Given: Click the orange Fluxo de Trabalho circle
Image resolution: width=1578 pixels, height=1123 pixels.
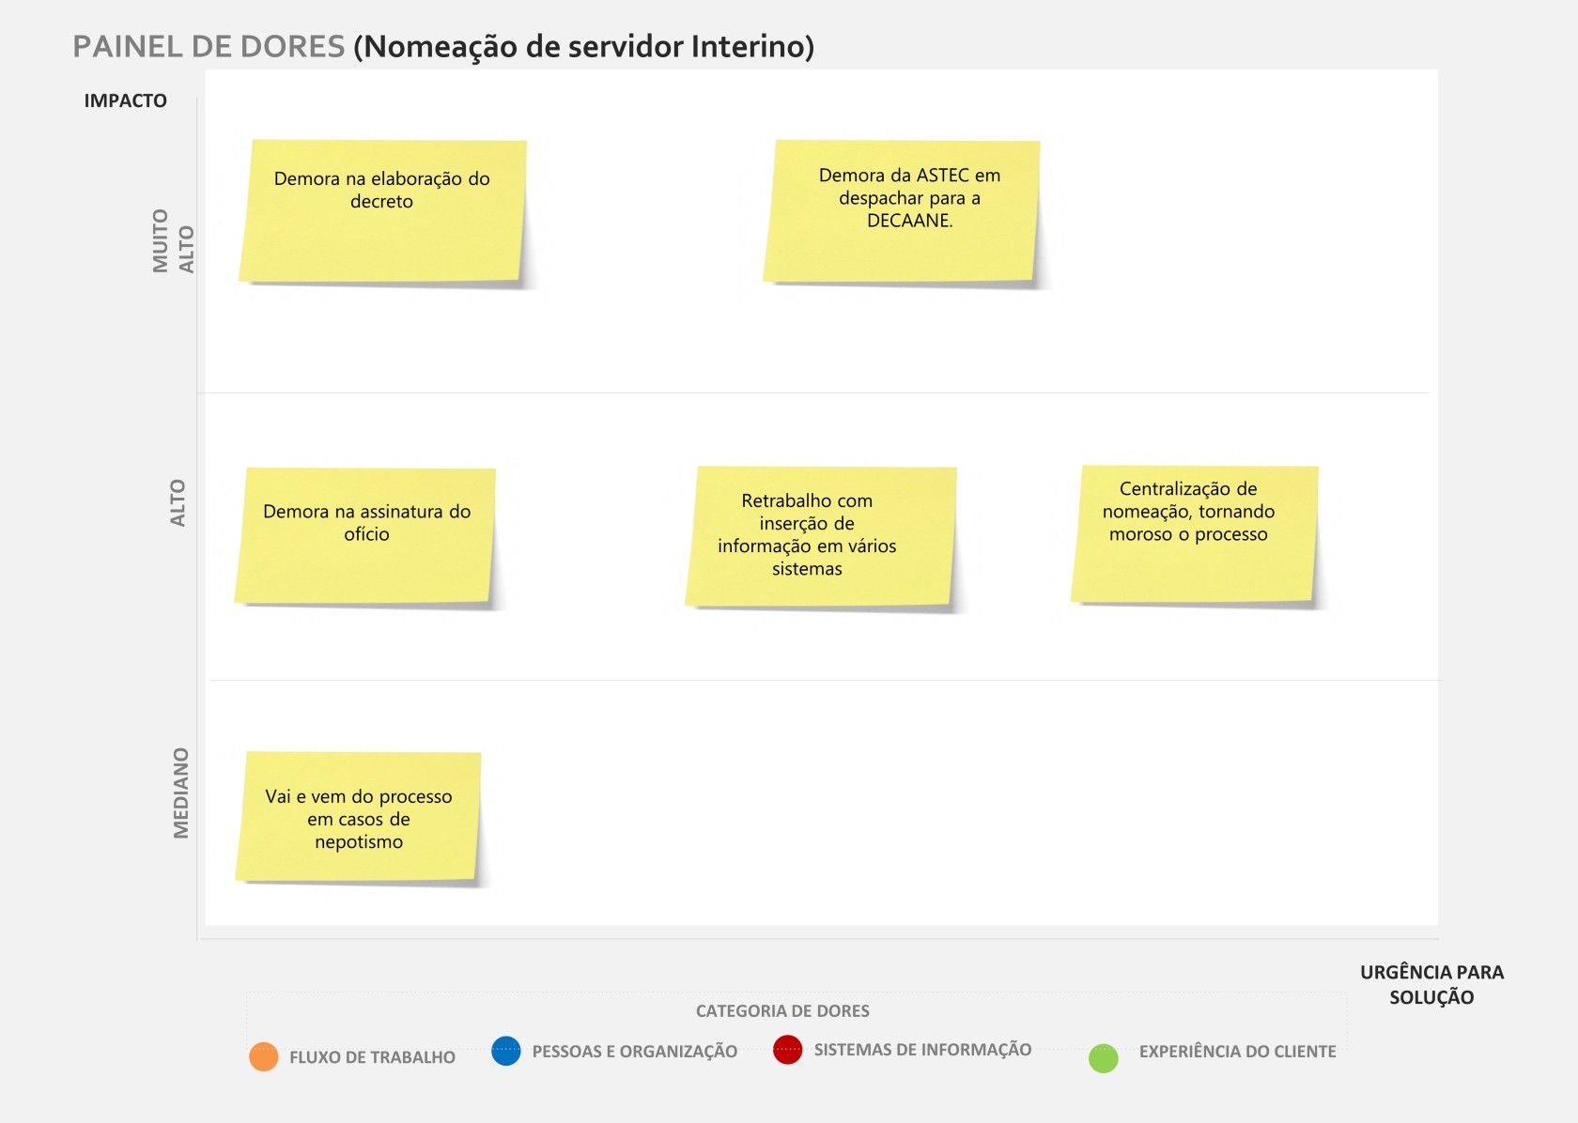Looking at the screenshot, I should point(264,1056).
